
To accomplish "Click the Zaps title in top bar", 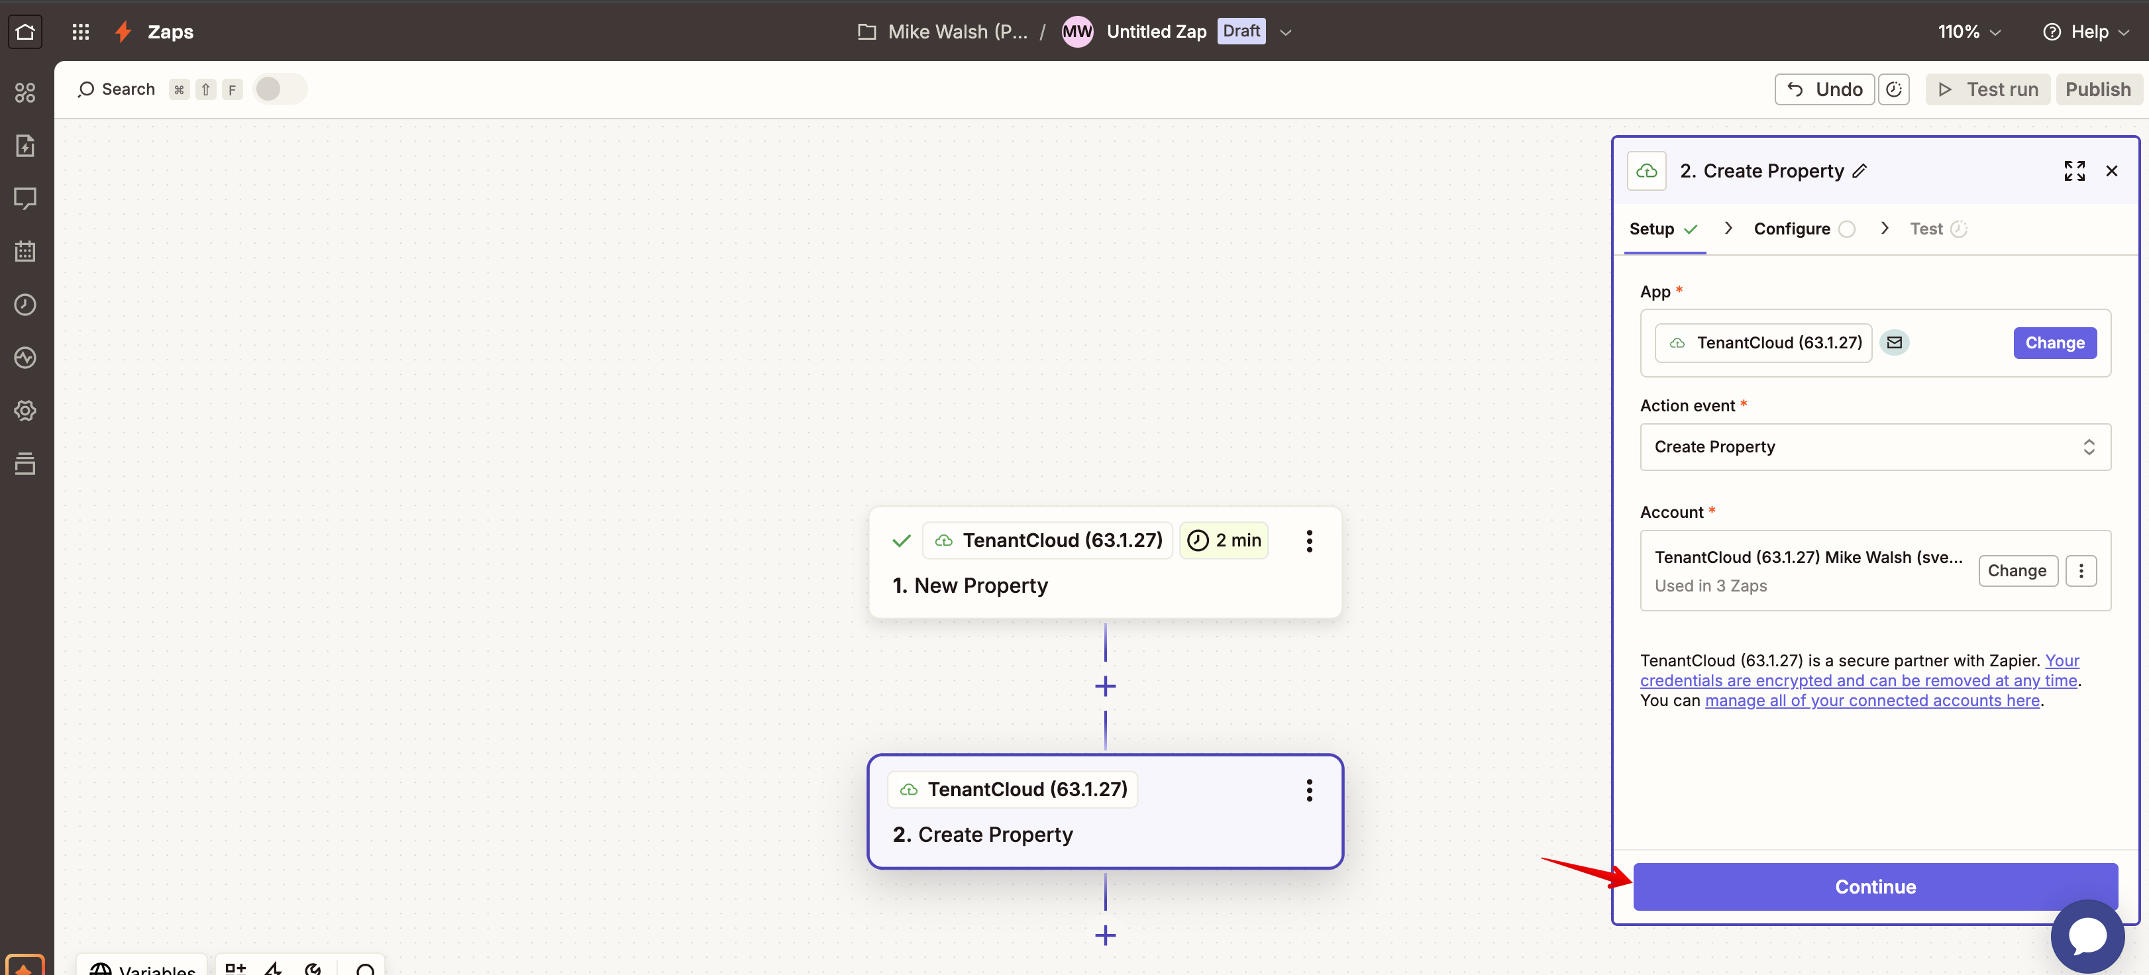I will point(170,32).
